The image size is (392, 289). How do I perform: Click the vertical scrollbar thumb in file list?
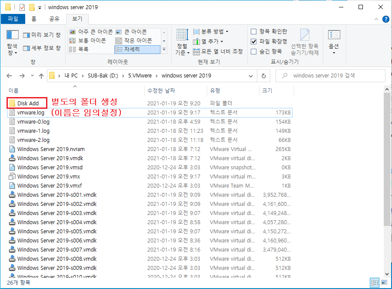coord(387,160)
